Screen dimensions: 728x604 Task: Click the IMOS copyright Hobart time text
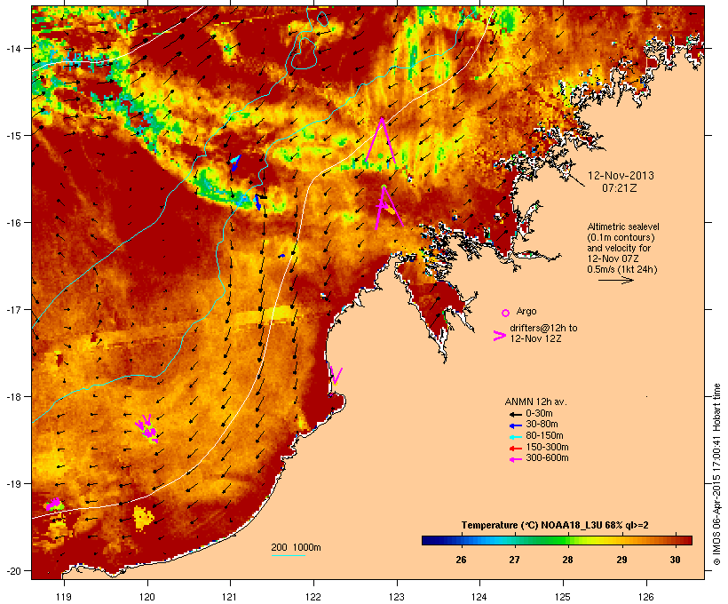[x=716, y=474]
